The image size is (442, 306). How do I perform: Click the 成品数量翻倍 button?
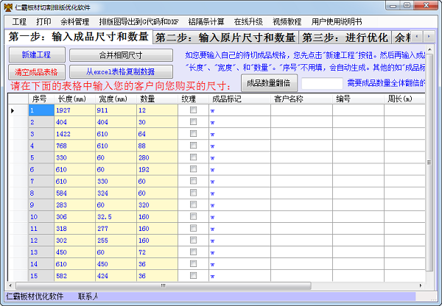click(x=270, y=83)
